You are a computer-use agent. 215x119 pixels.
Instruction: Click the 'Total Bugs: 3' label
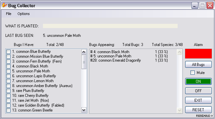pos(133,45)
